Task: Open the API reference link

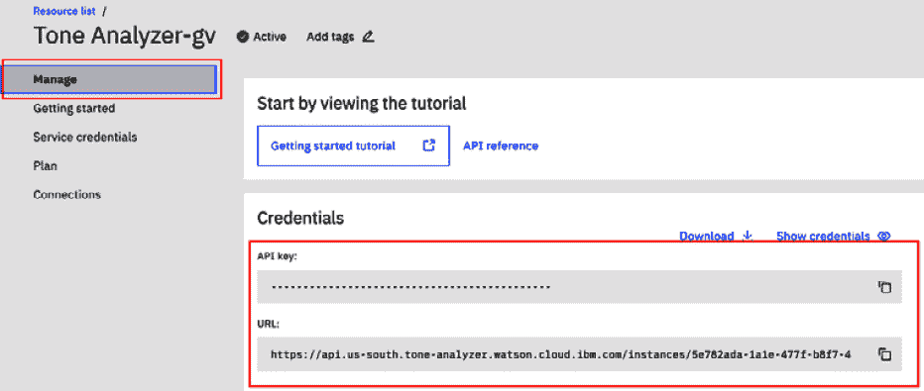Action: [x=501, y=146]
